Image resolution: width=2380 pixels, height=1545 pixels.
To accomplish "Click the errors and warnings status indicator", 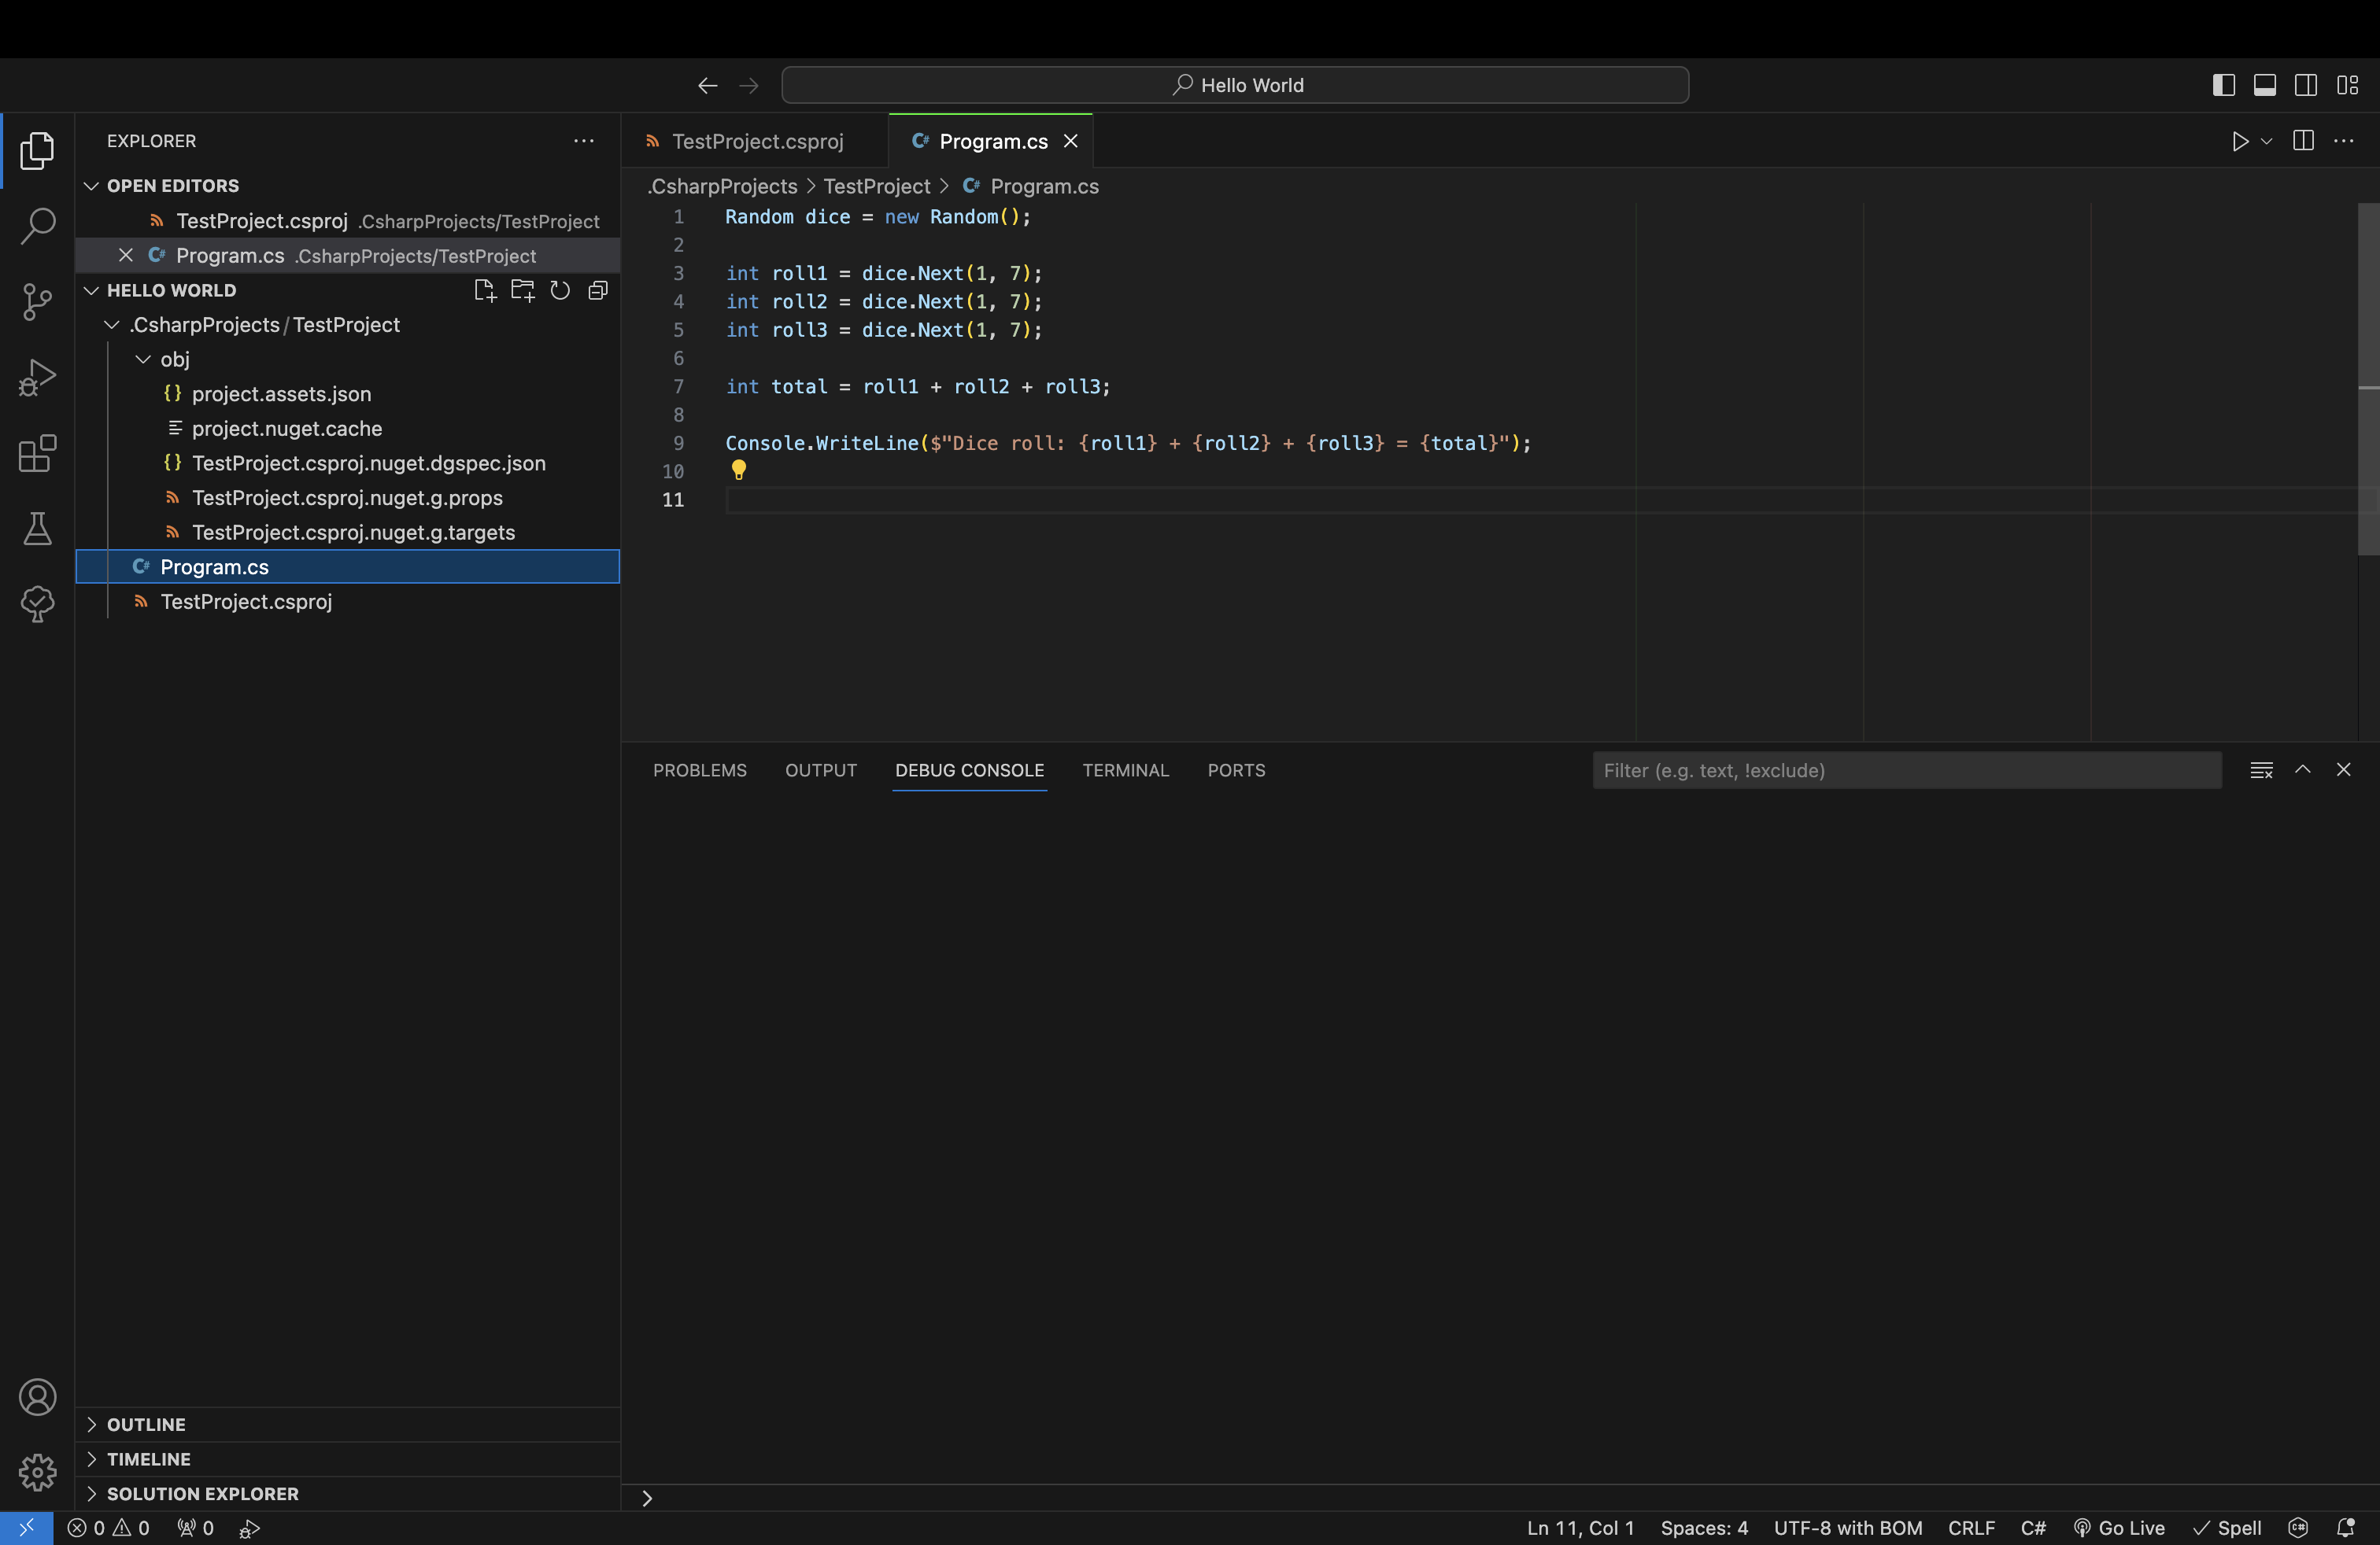I will (108, 1528).
